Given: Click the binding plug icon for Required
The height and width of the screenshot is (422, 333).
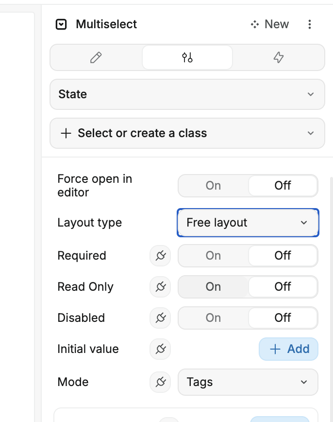Looking at the screenshot, I should pyautogui.click(x=160, y=256).
